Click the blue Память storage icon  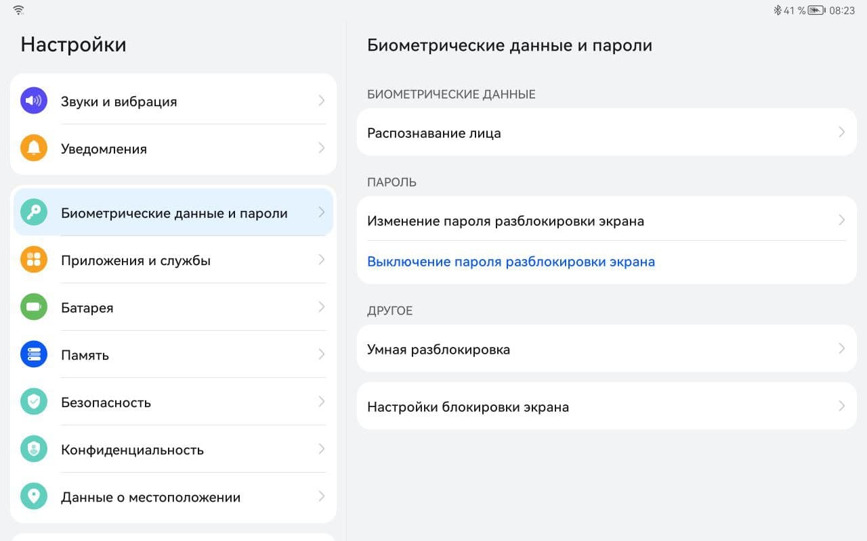tap(34, 354)
